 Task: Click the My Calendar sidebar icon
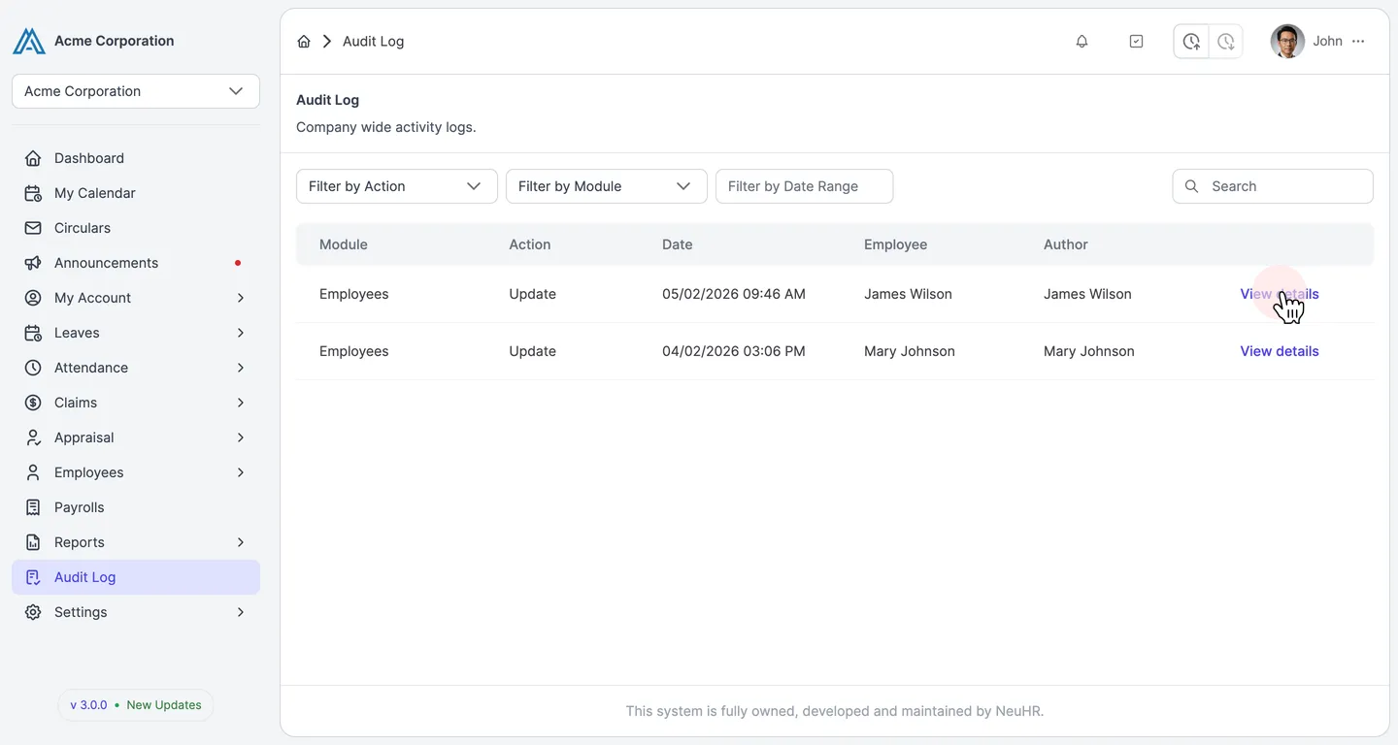(33, 193)
